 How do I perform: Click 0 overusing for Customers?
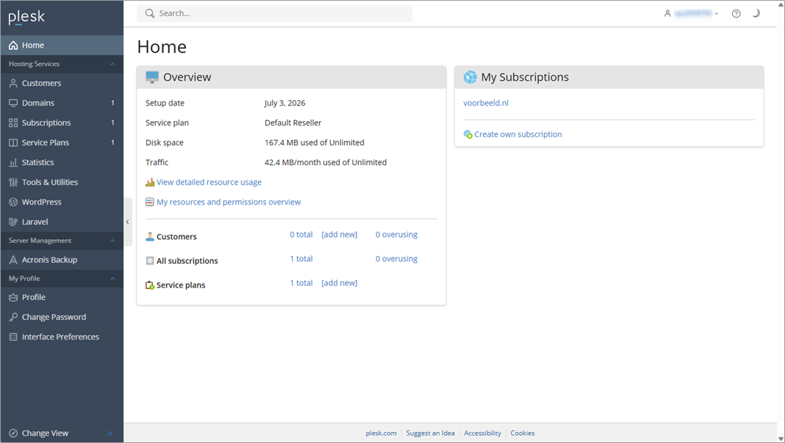click(396, 234)
